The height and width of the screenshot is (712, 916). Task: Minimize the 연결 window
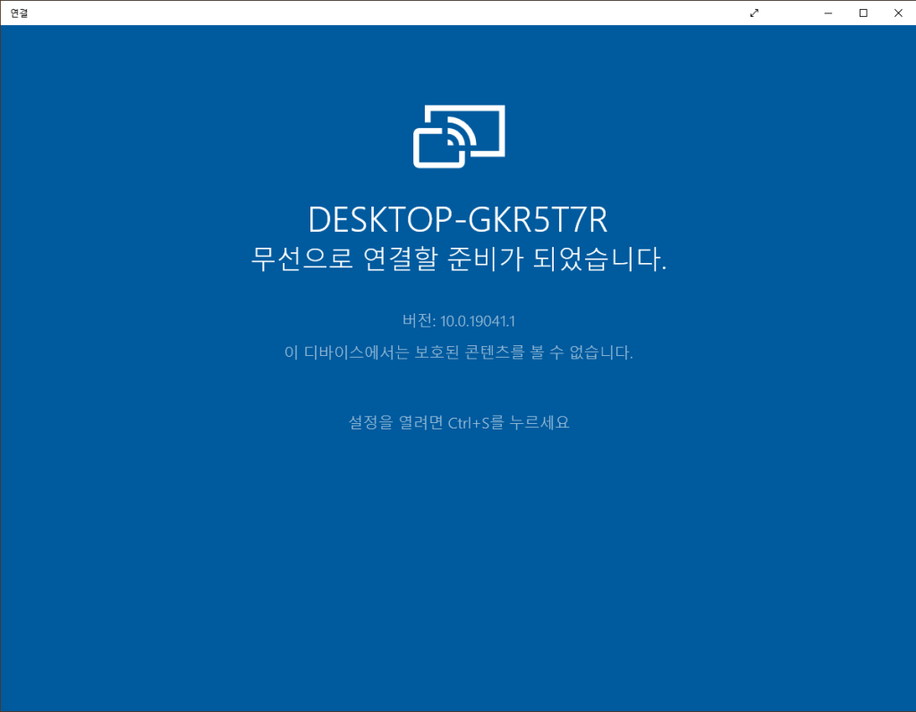point(827,13)
